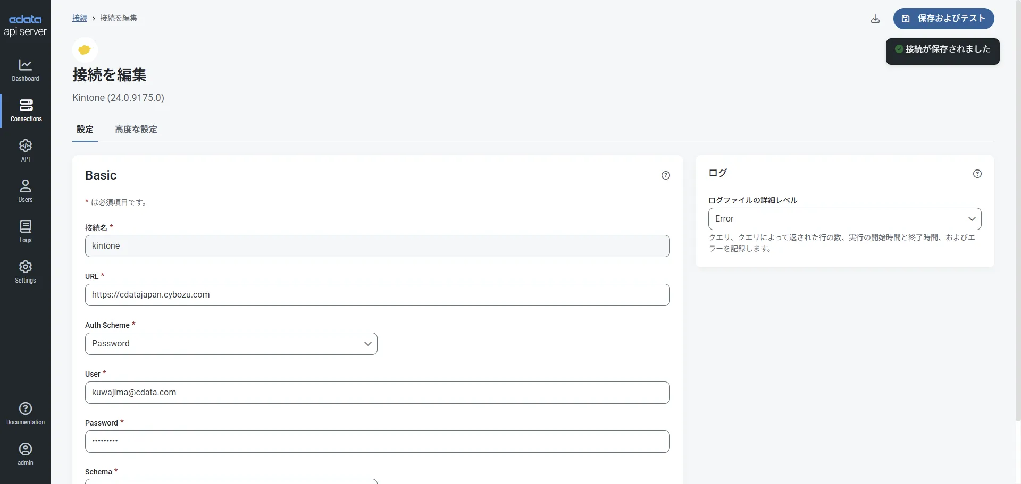Image resolution: width=1021 pixels, height=484 pixels.
Task: Click the yellow Kintone connector logo
Action: coord(85,50)
